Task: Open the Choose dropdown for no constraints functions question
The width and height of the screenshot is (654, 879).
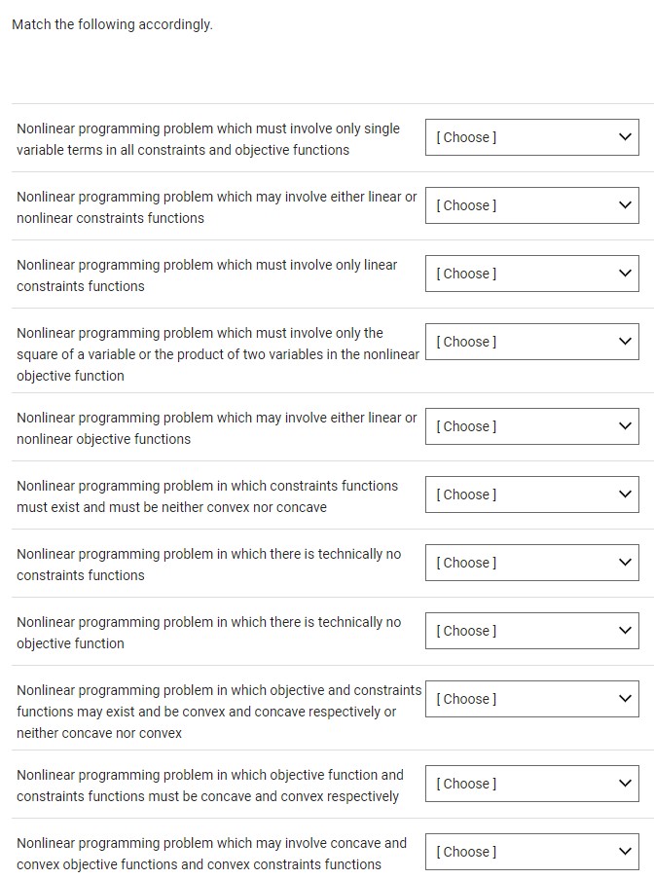Action: [x=530, y=563]
